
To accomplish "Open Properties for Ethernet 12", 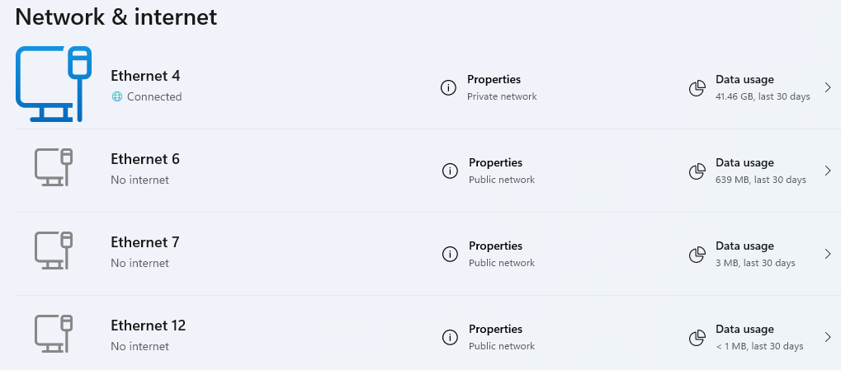I will (495, 330).
